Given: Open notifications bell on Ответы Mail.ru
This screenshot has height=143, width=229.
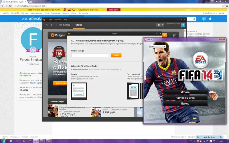Looking at the screenshot, I should [x=210, y=19].
